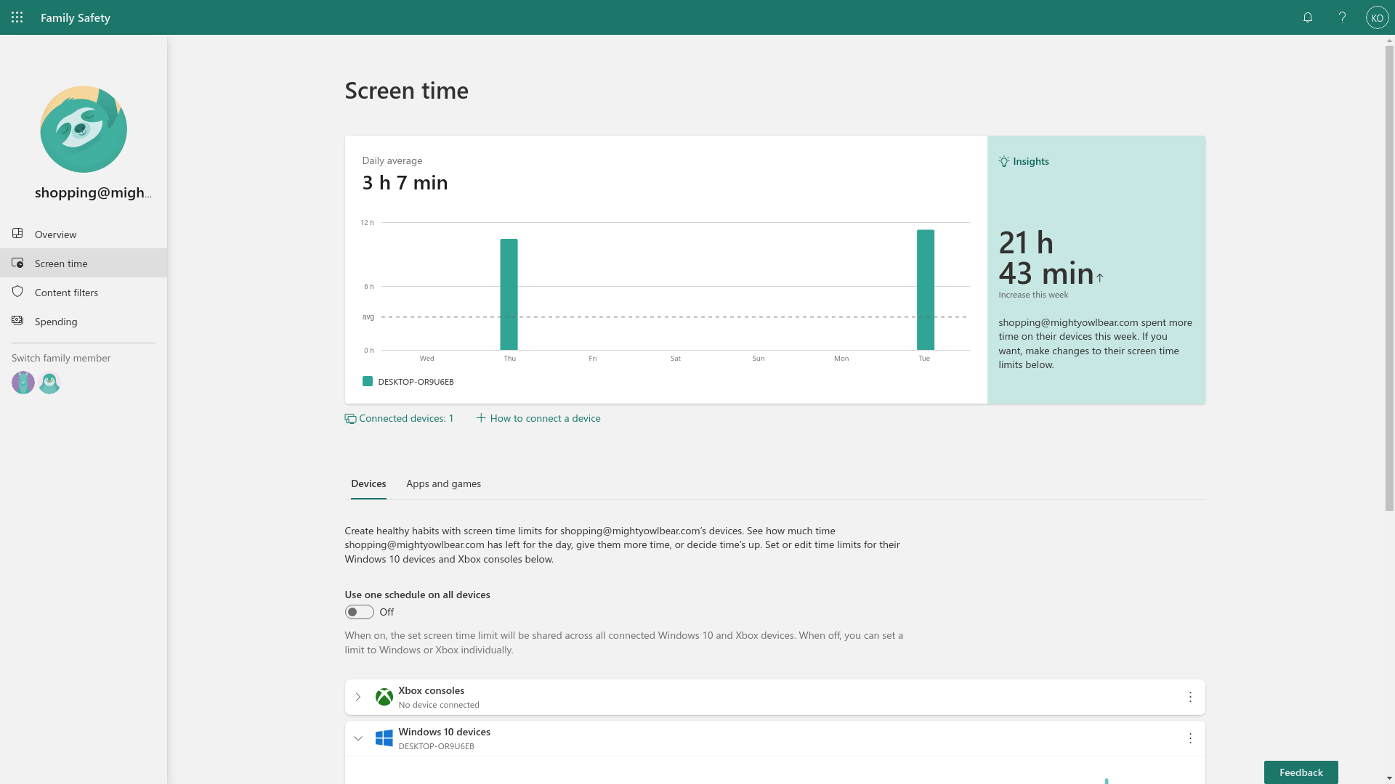
Task: Open How to connect a device link
Action: (x=538, y=418)
